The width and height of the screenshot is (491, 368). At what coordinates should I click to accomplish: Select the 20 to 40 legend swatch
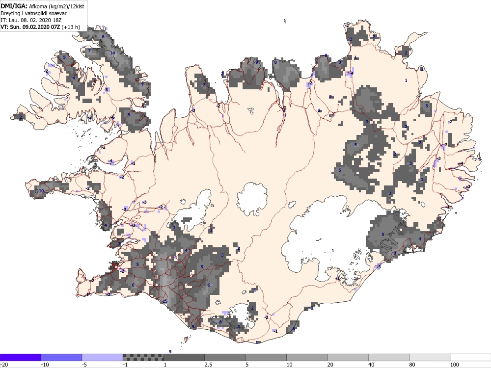click(x=348, y=357)
